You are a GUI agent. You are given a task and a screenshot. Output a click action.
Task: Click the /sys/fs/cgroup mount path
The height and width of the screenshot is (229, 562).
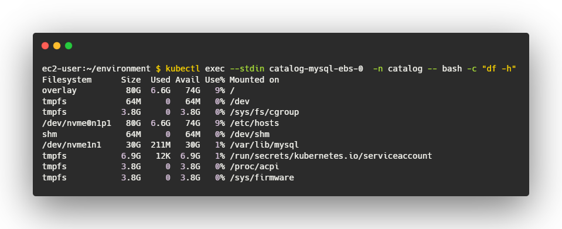point(264,112)
